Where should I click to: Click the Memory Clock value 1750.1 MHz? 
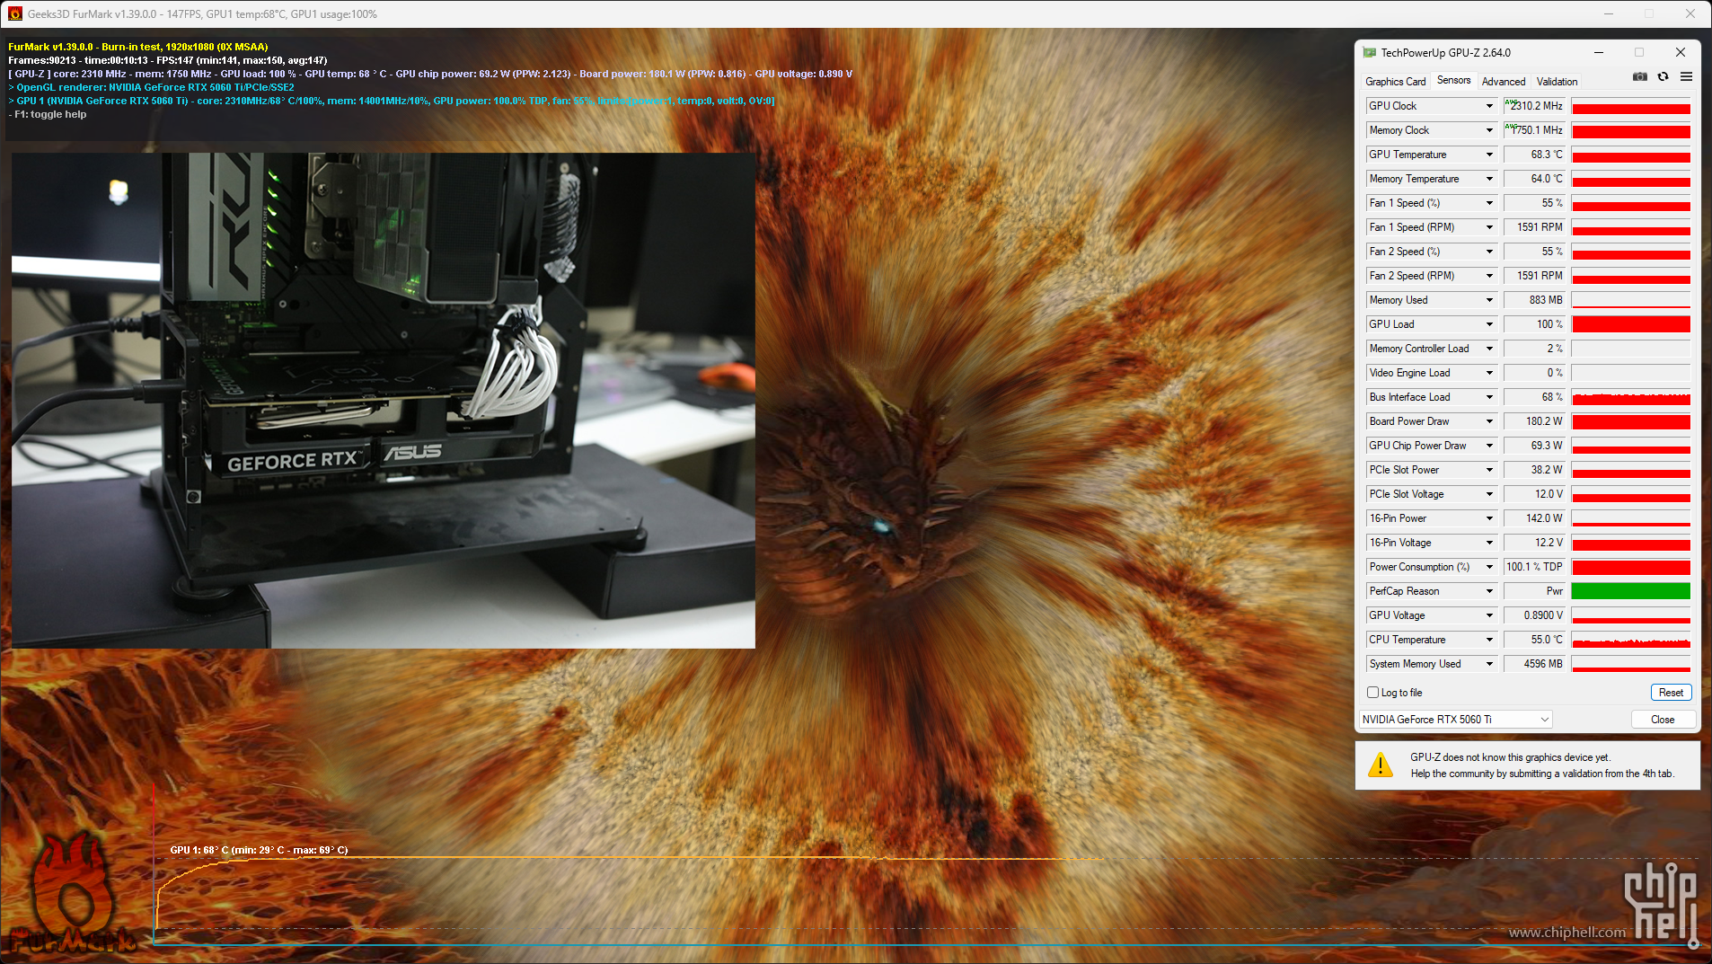point(1534,130)
